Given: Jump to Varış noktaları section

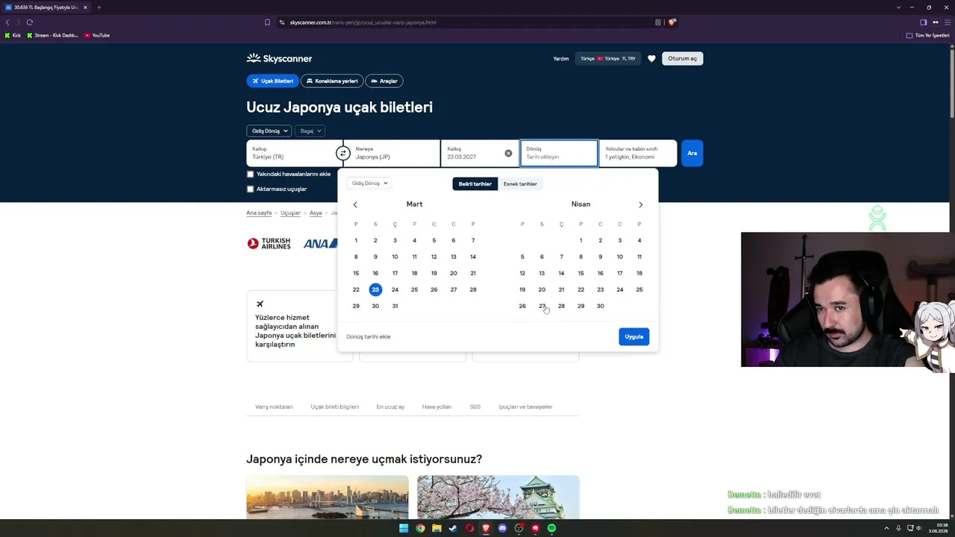Looking at the screenshot, I should pos(274,406).
